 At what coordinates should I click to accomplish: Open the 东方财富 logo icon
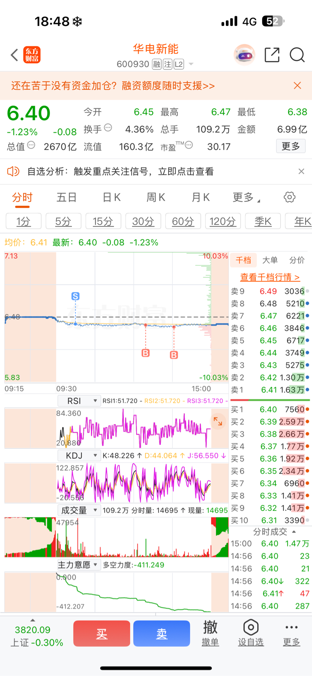click(32, 55)
